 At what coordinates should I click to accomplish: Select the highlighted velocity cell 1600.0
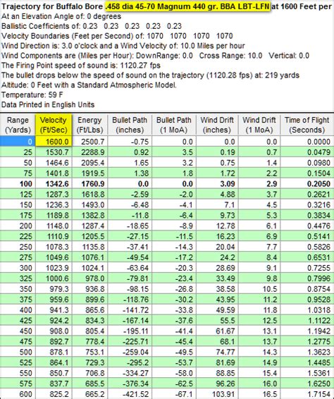pos(54,142)
